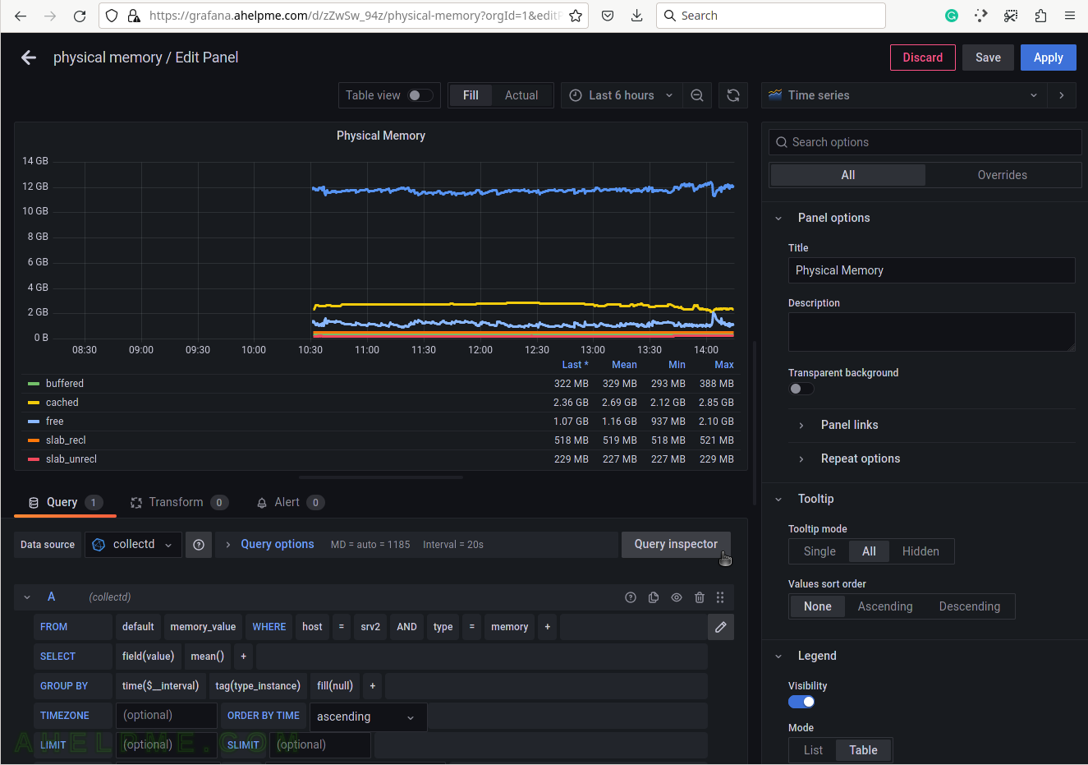Choose Descending values sort order
The image size is (1088, 765).
(x=970, y=606)
